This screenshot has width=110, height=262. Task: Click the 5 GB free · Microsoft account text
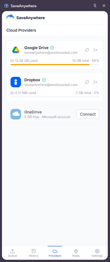pos(47,117)
